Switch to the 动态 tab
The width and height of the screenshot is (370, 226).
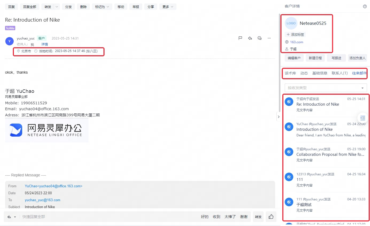coord(304,73)
